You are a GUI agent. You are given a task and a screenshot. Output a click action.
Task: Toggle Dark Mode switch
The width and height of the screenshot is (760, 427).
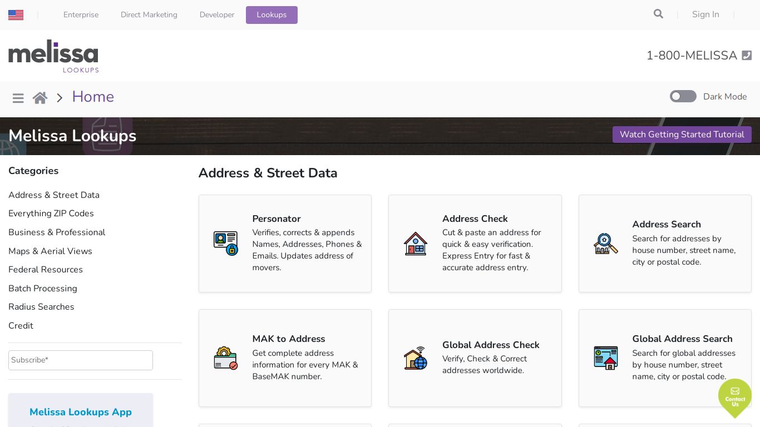pyautogui.click(x=683, y=96)
